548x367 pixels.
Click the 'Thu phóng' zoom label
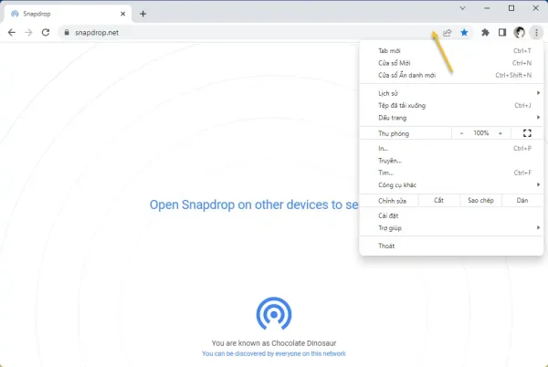(x=394, y=133)
